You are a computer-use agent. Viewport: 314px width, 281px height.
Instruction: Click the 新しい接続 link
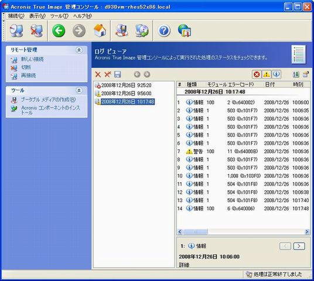click(x=32, y=59)
